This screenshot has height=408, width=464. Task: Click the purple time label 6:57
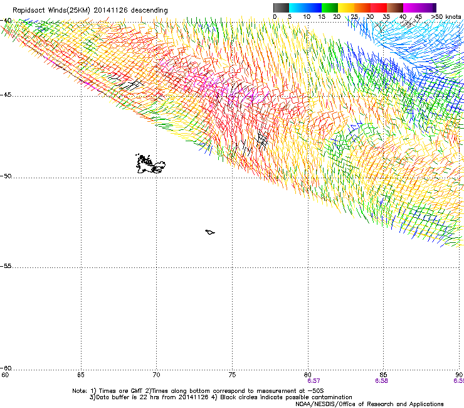314,381
